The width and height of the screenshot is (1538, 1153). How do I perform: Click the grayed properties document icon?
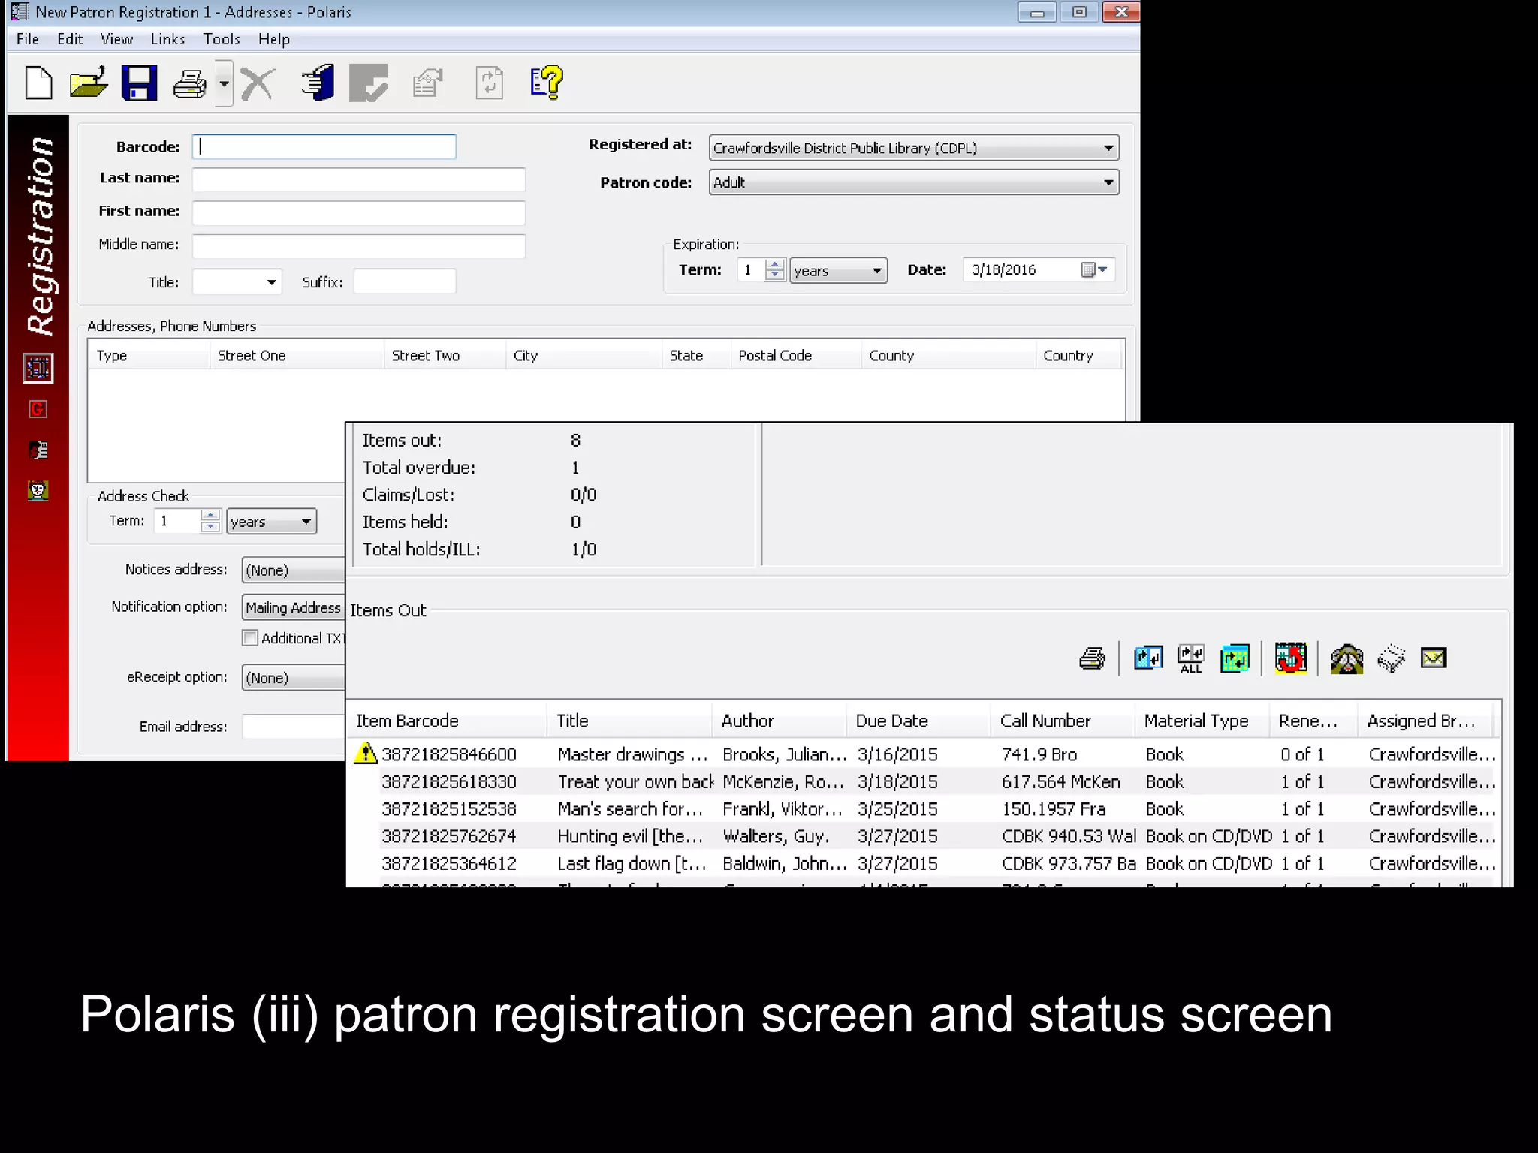point(427,83)
